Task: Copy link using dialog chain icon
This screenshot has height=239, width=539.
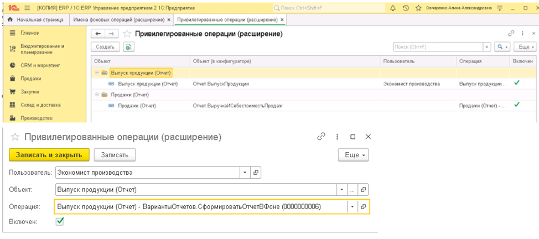Action: pyautogui.click(x=321, y=137)
